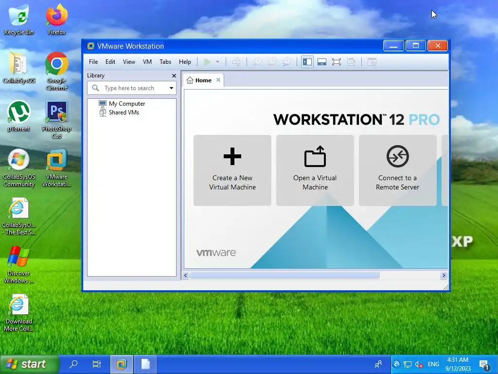Select the Firefox desktop icon
Viewport: 498px width, 374px height.
56,19
